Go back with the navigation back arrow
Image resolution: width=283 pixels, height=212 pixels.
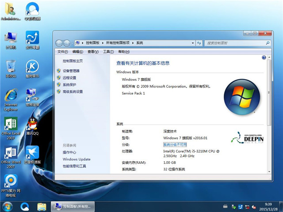pyautogui.click(x=59, y=43)
